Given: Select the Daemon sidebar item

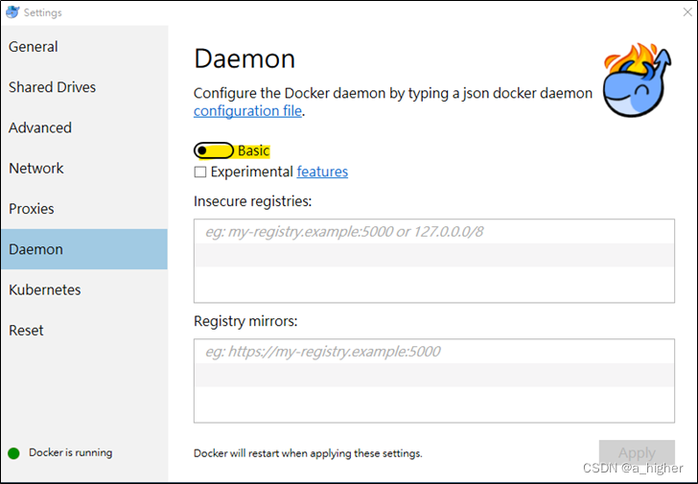Looking at the screenshot, I should tap(83, 249).
